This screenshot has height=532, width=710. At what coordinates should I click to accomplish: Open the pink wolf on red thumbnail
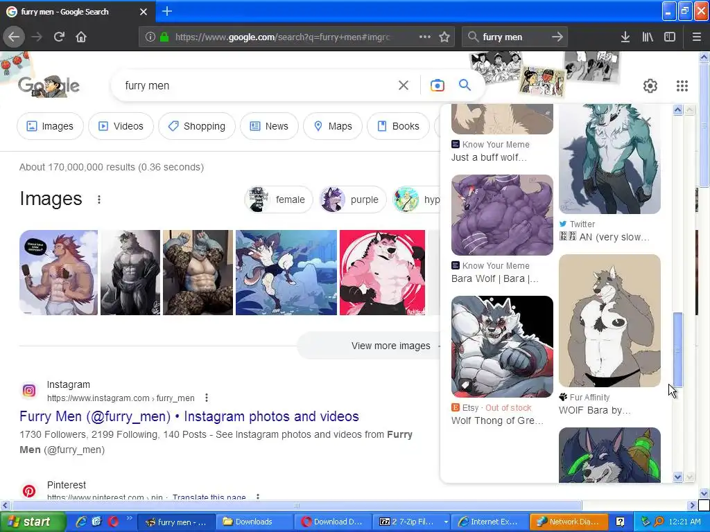pyautogui.click(x=382, y=272)
